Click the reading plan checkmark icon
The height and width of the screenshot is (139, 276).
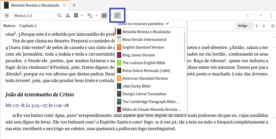click(76, 16)
